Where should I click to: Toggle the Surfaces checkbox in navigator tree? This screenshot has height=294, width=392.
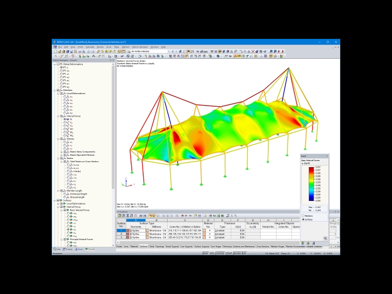pos(58,200)
